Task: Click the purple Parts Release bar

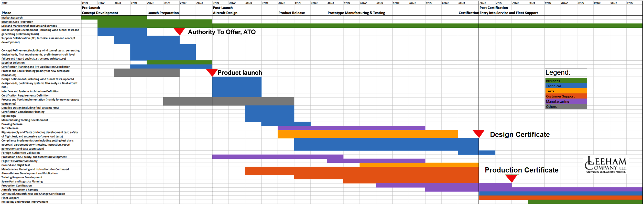Action: pos(351,128)
